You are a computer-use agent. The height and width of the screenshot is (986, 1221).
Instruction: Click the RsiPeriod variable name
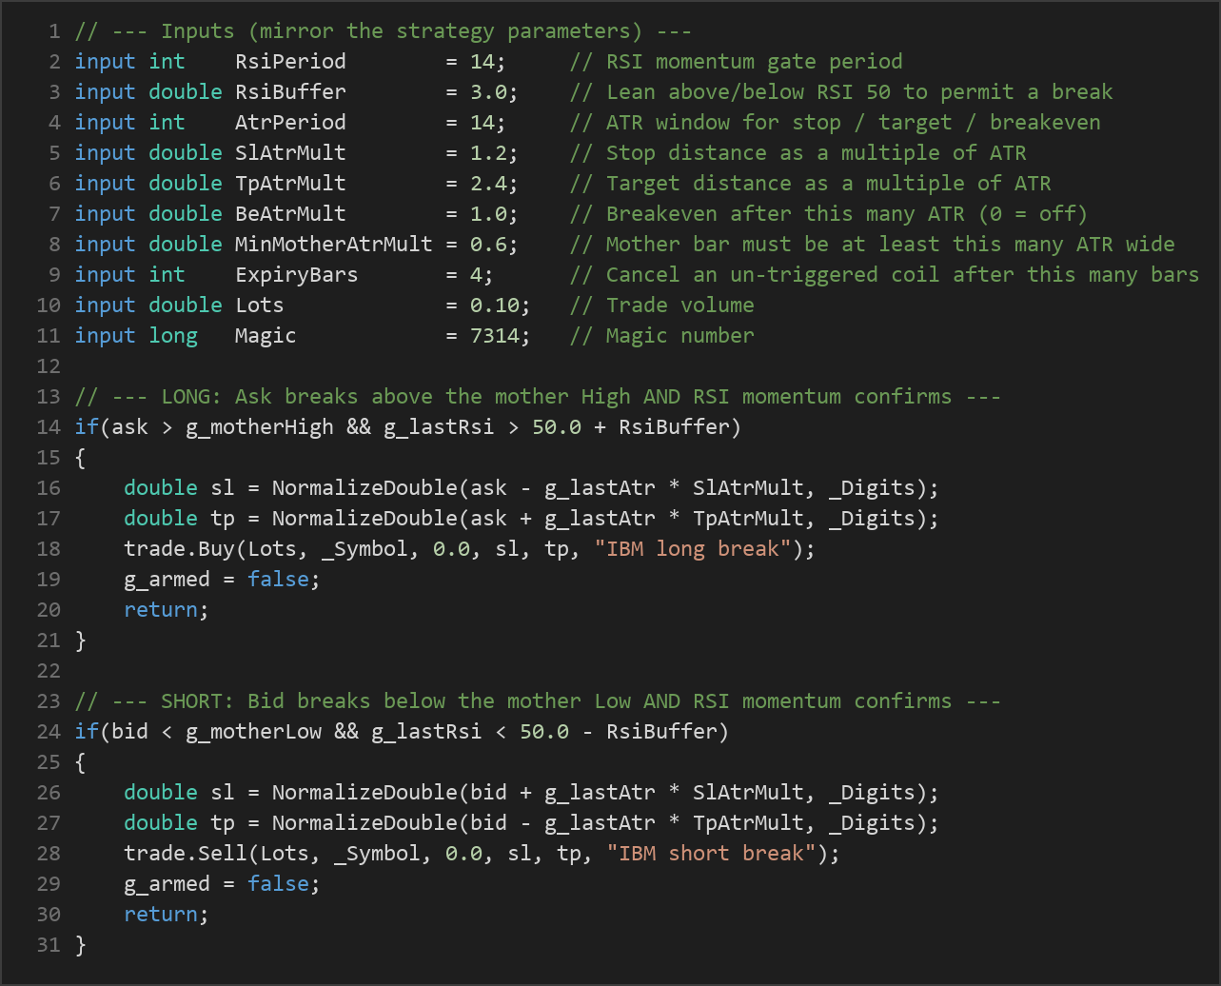[290, 62]
